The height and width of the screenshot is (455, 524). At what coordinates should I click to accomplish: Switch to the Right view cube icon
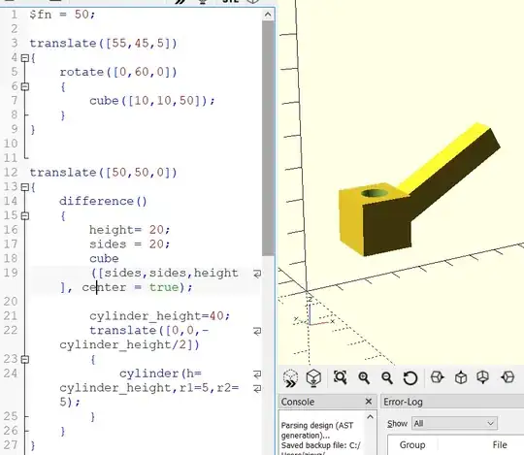point(437,377)
